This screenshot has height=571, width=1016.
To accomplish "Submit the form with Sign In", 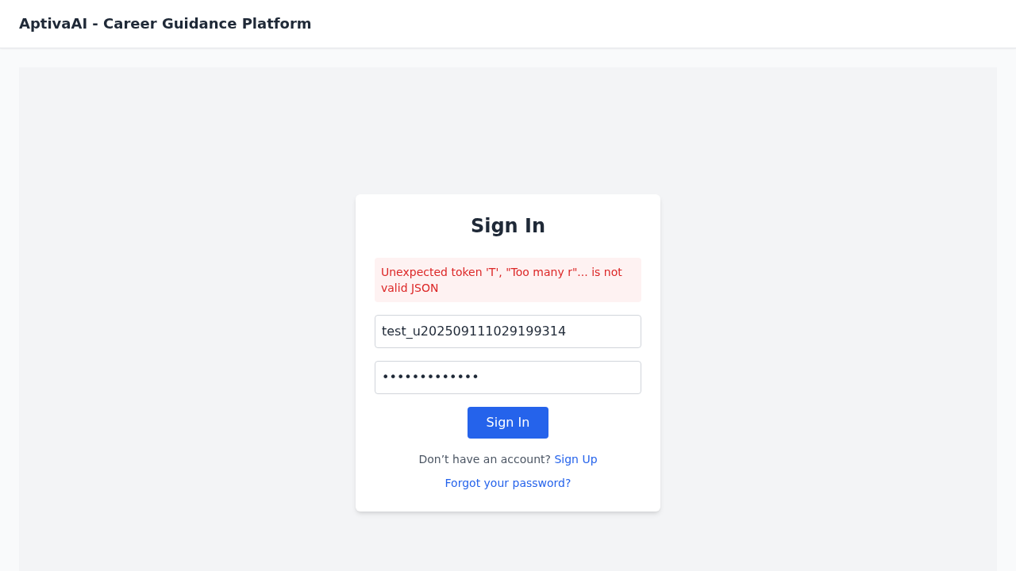I will click(x=508, y=423).
